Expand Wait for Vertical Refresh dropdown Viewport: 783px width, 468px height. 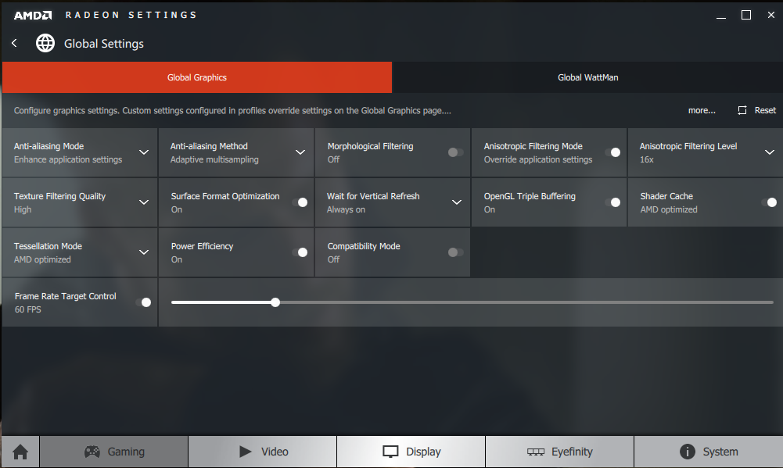tap(456, 202)
